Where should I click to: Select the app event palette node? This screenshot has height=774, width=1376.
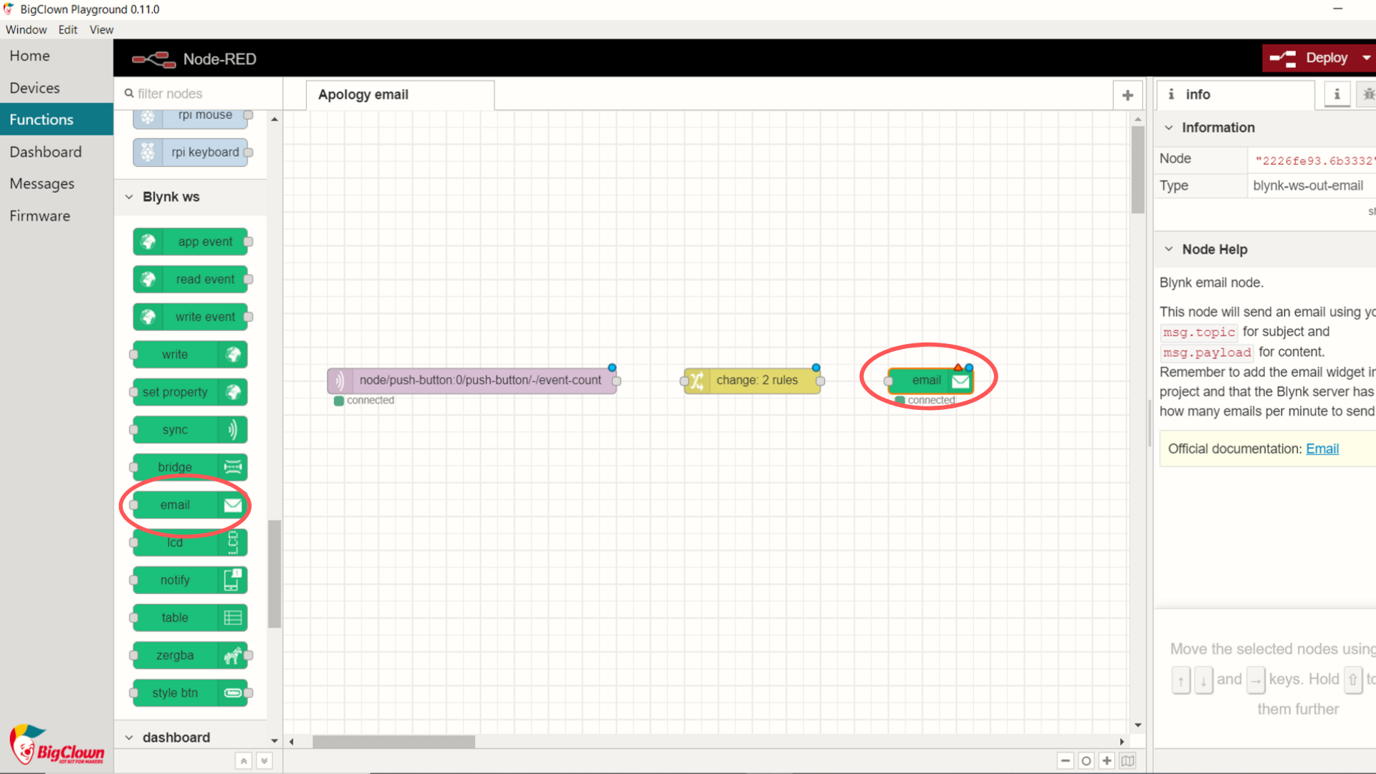(191, 242)
